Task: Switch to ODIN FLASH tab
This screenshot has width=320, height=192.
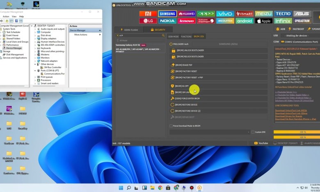Action: 129,30
